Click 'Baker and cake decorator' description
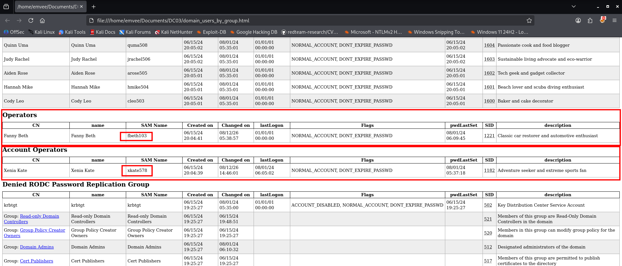This screenshot has width=622, height=266. [x=525, y=101]
